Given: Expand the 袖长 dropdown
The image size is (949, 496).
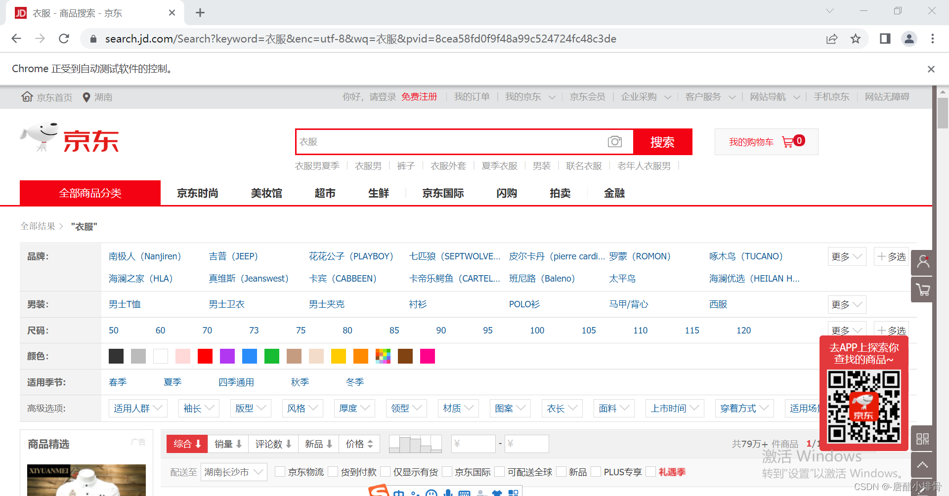Looking at the screenshot, I should 199,408.
